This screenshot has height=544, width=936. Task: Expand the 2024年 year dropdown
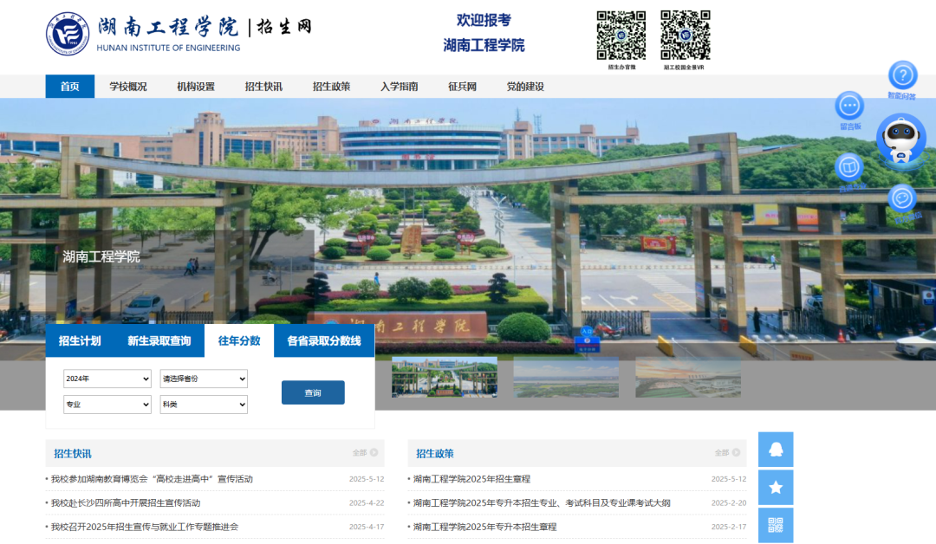coord(107,379)
